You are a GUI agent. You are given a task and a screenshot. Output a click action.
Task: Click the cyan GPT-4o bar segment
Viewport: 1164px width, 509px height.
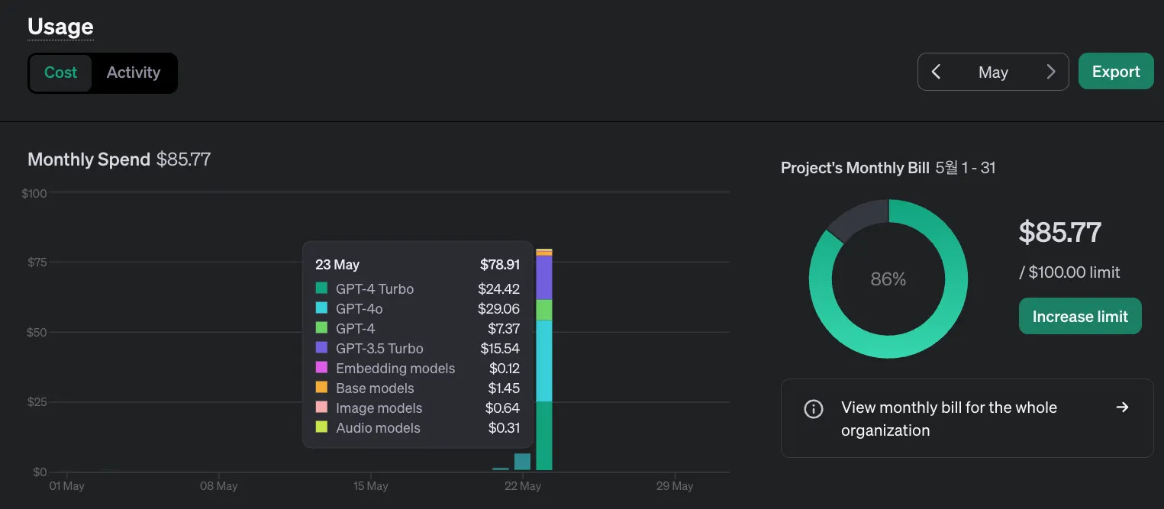tap(543, 360)
